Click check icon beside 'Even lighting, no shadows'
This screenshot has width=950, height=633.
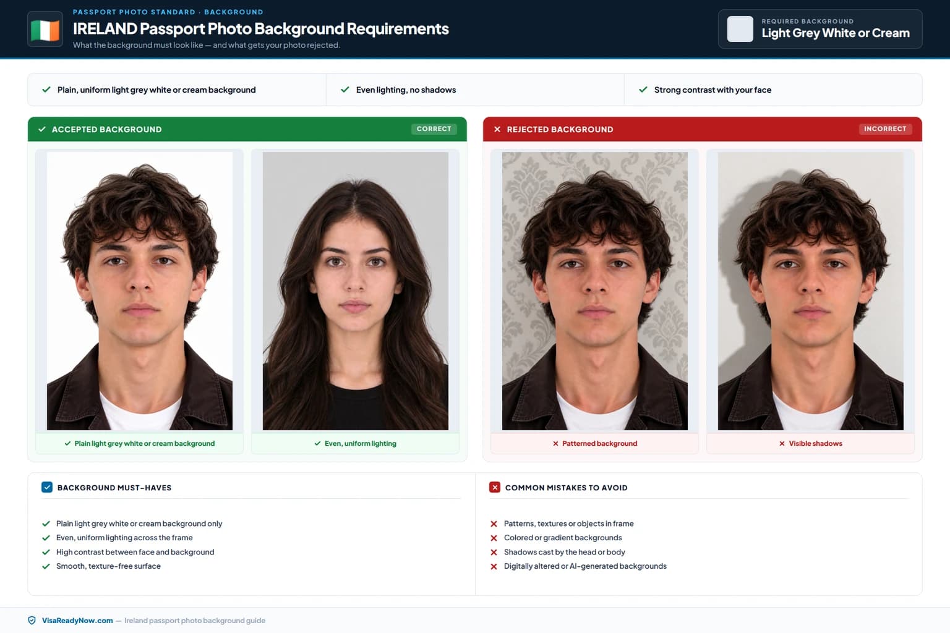tap(345, 90)
